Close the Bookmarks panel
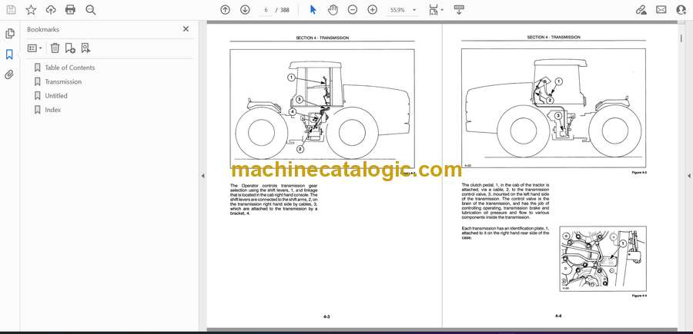 pyautogui.click(x=186, y=29)
